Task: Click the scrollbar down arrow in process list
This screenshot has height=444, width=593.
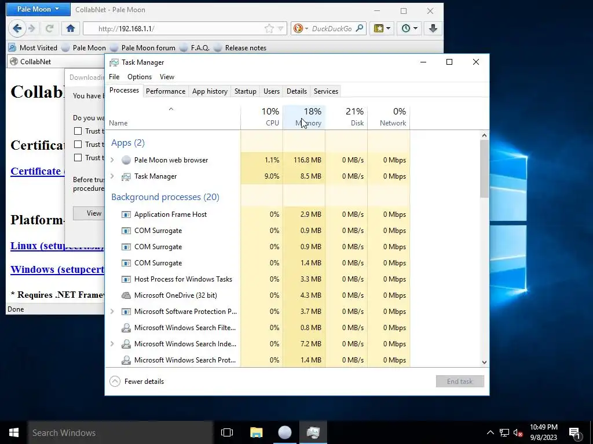Action: (484, 362)
